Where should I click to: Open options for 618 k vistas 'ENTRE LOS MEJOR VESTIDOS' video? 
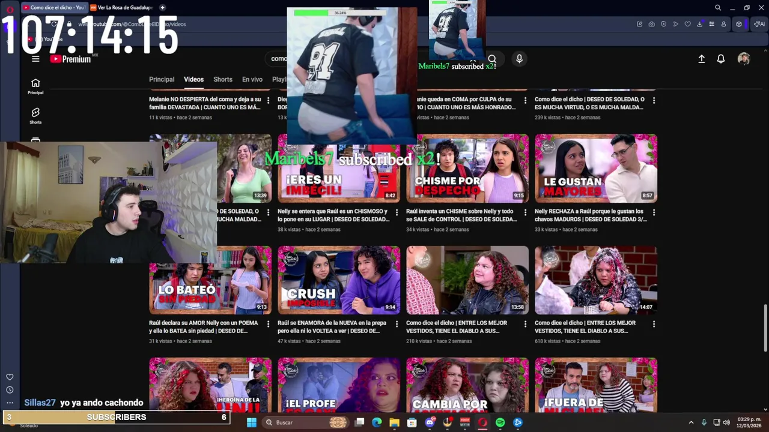click(654, 324)
